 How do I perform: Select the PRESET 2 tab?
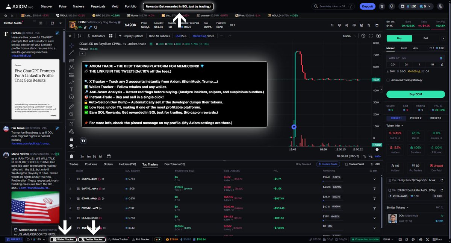tap(415, 118)
